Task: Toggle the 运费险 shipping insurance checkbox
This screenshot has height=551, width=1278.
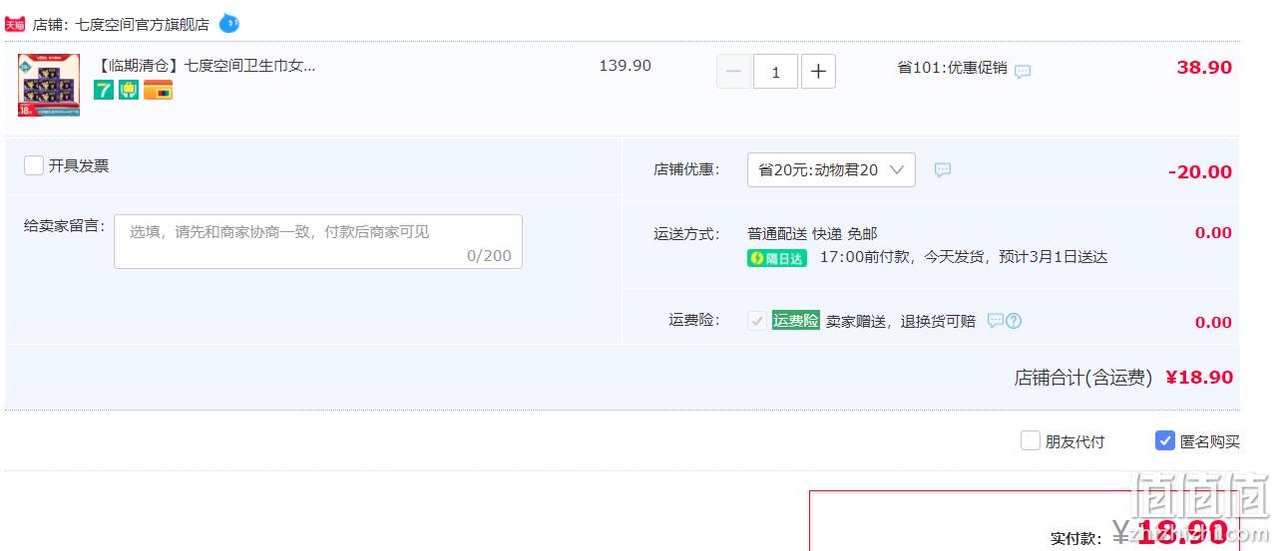Action: (757, 321)
